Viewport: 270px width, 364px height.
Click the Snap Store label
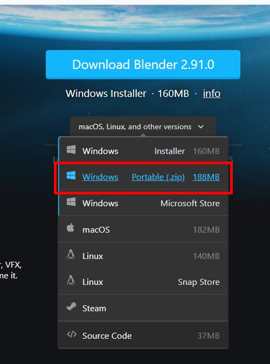[x=199, y=282]
